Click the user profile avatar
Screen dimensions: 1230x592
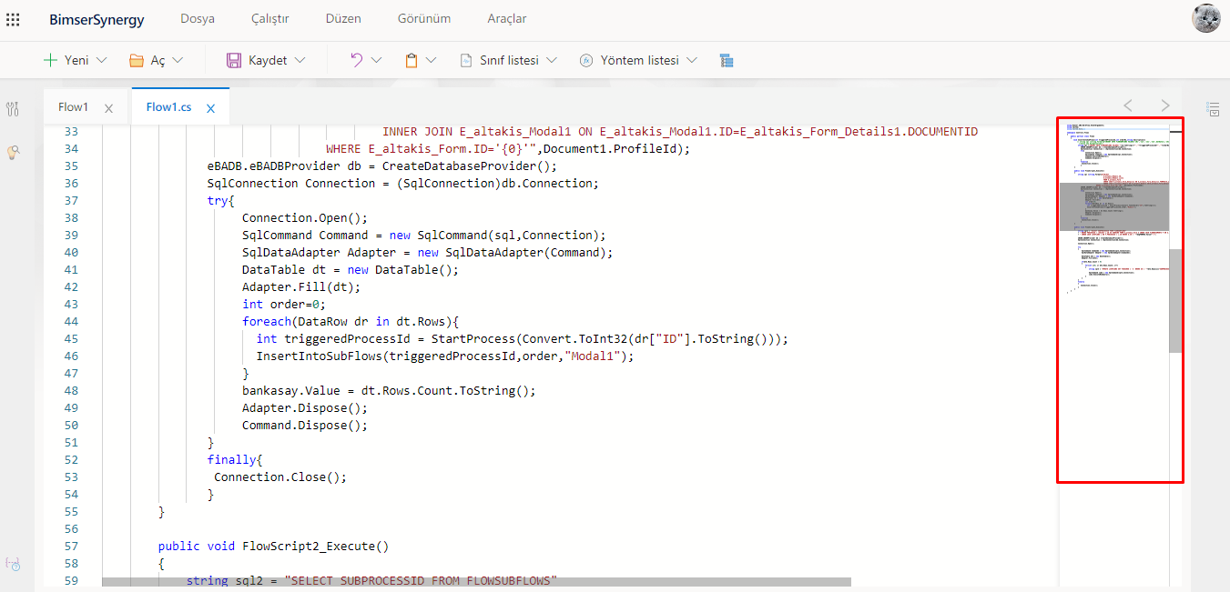coord(1205,18)
